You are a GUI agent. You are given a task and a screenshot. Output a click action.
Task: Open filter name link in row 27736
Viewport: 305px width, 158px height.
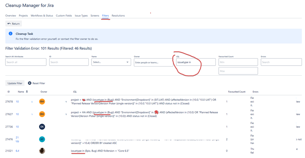pyautogui.click(x=17, y=127)
